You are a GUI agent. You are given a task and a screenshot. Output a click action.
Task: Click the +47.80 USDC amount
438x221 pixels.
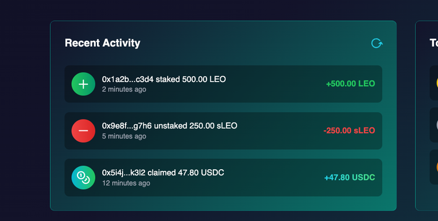[350, 178]
